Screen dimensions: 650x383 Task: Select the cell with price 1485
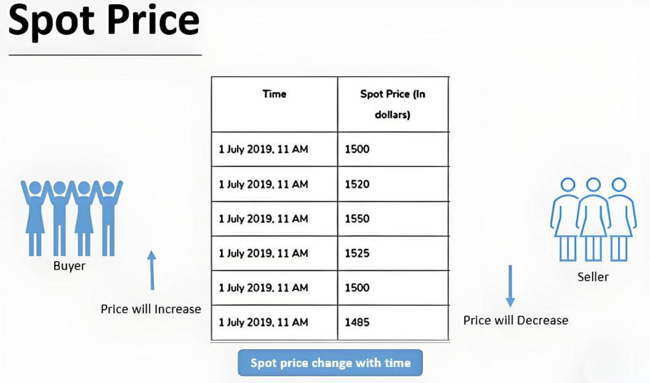[393, 323]
